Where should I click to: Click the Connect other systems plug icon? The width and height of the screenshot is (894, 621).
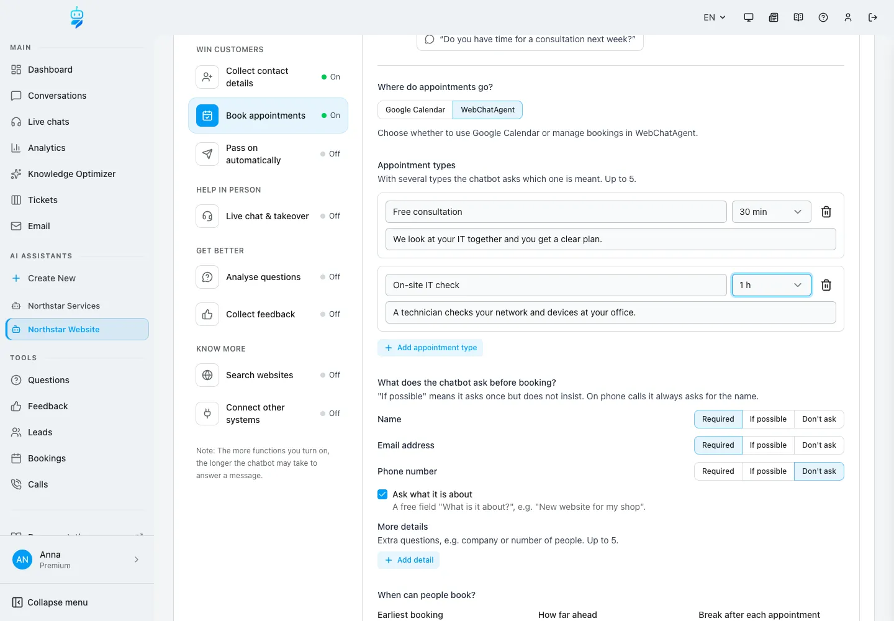207,414
